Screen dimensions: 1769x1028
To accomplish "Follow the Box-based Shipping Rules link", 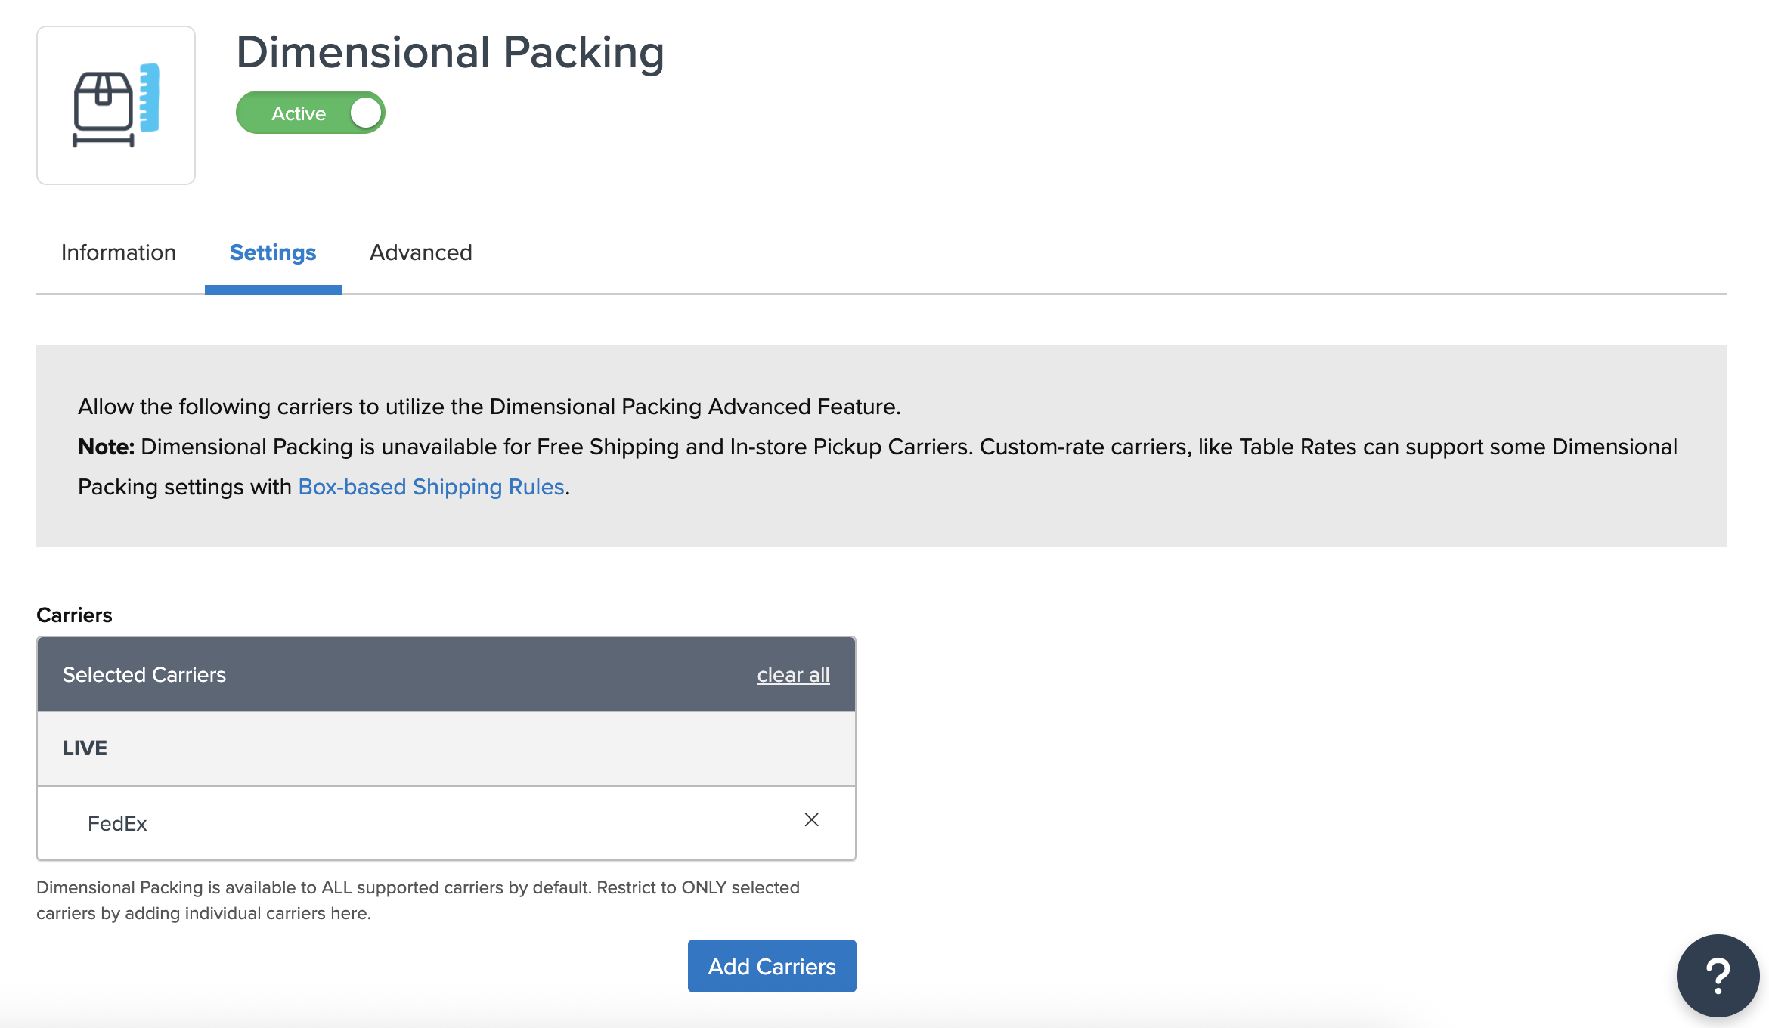I will pyautogui.click(x=432, y=487).
